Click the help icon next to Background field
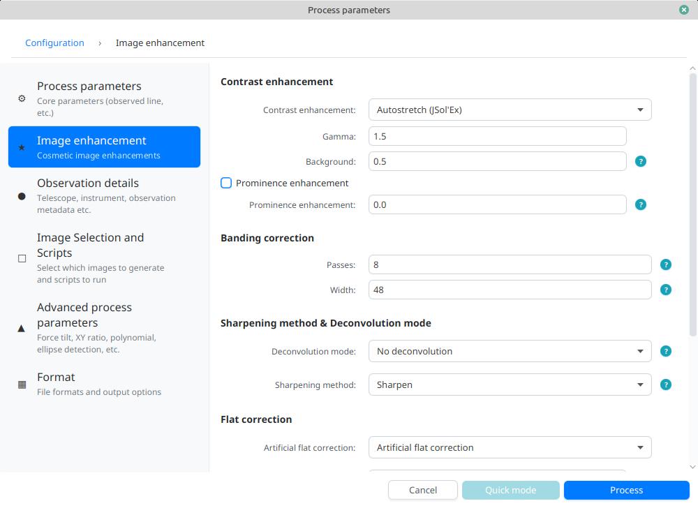The image size is (698, 508). (x=640, y=161)
